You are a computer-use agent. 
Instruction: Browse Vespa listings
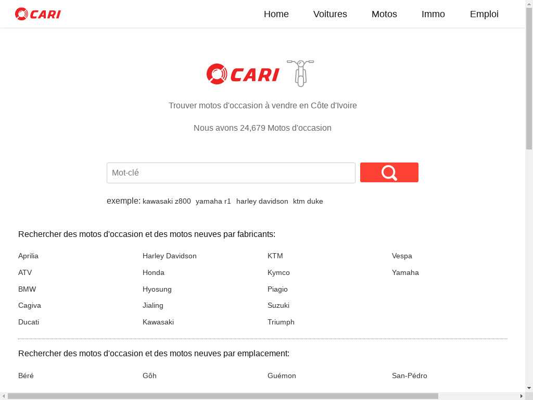(x=402, y=256)
